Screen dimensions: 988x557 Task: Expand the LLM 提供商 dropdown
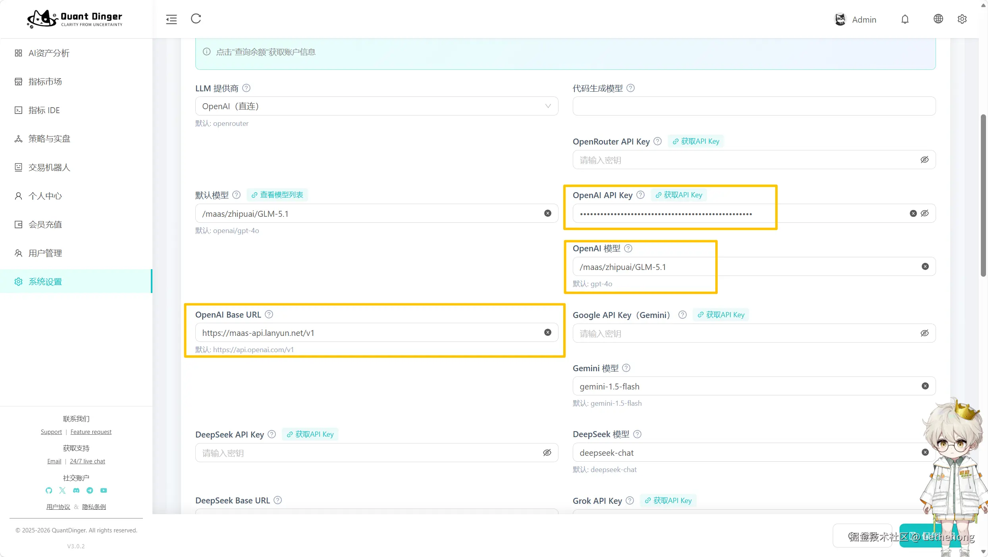pyautogui.click(x=376, y=106)
